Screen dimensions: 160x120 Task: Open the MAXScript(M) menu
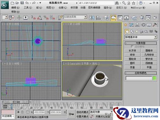[x=138, y=8]
